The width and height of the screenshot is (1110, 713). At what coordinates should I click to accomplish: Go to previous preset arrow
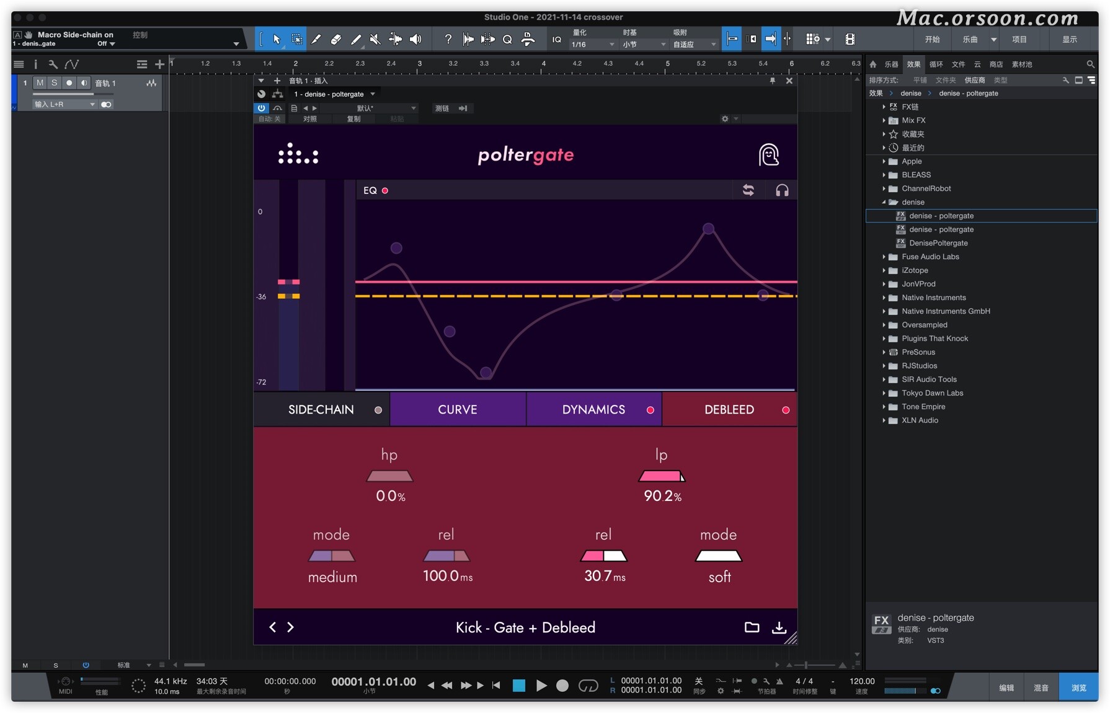tap(272, 627)
